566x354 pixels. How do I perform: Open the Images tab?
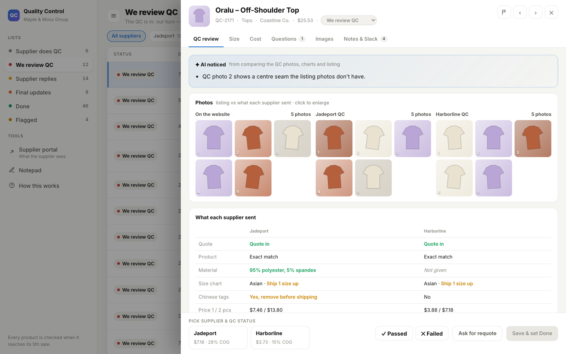click(324, 39)
